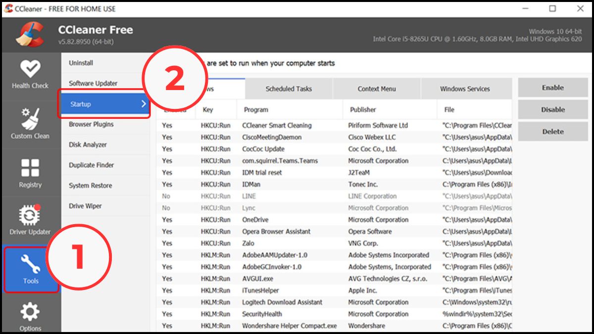Open the Options gear in the sidebar
The image size is (594, 334).
tap(30, 317)
